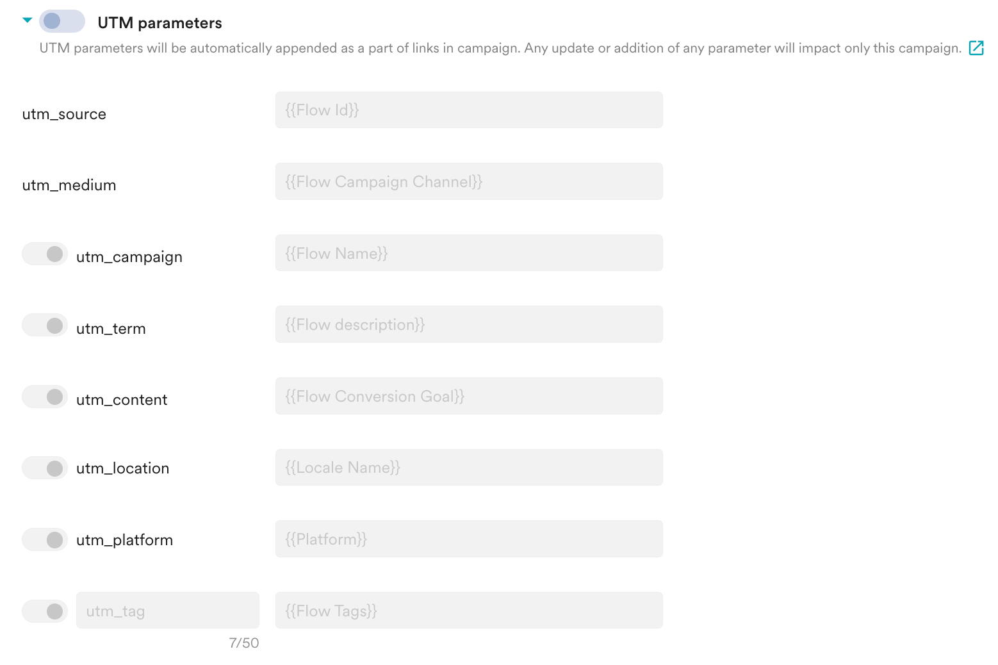Select the Flow Conversion Goal field
This screenshot has height=665, width=998.
pyautogui.click(x=469, y=396)
